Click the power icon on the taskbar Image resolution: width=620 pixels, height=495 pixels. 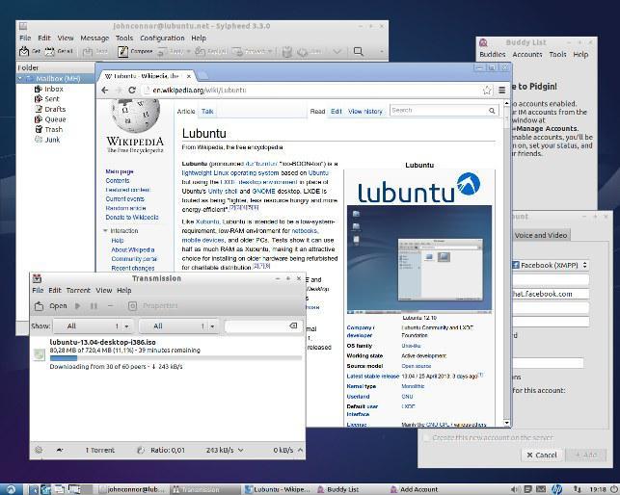point(613,489)
